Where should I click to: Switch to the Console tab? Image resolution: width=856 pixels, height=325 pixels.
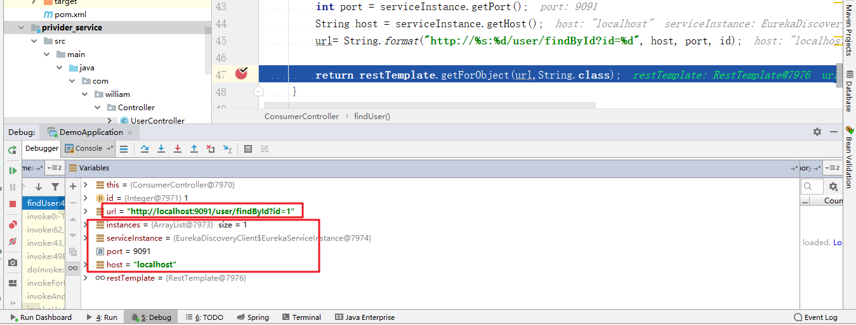pos(89,148)
